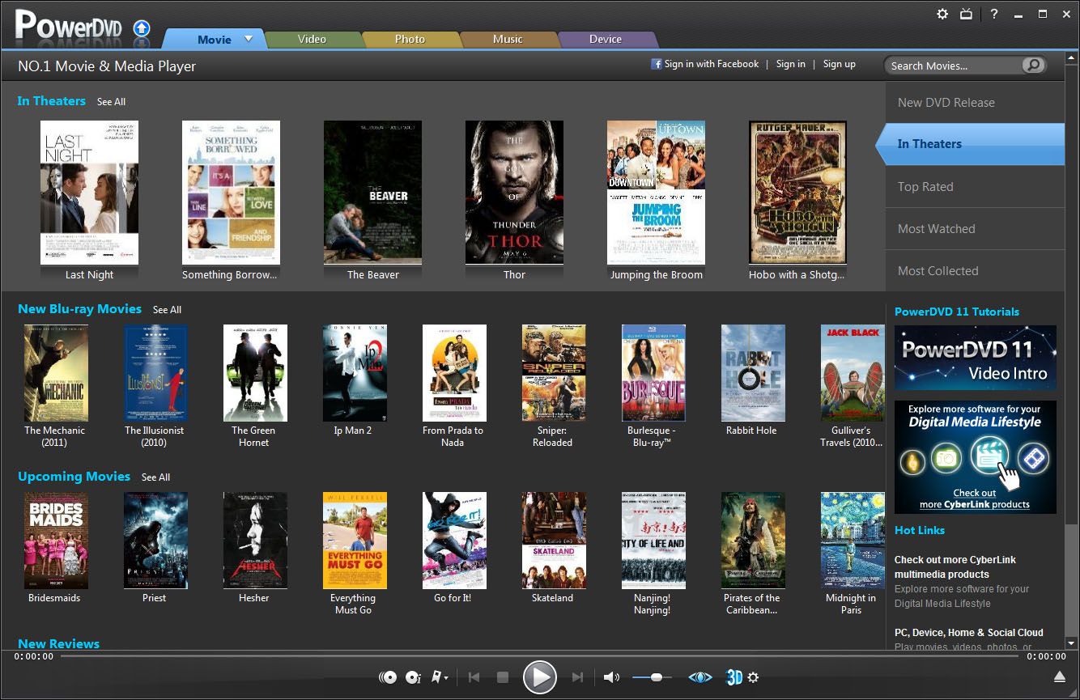
Task: Open The Green Hornet poster
Action: (255, 373)
